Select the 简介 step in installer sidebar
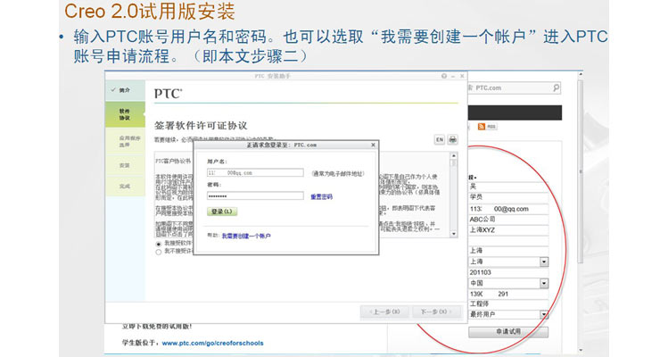The height and width of the screenshot is (357, 668). point(125,90)
